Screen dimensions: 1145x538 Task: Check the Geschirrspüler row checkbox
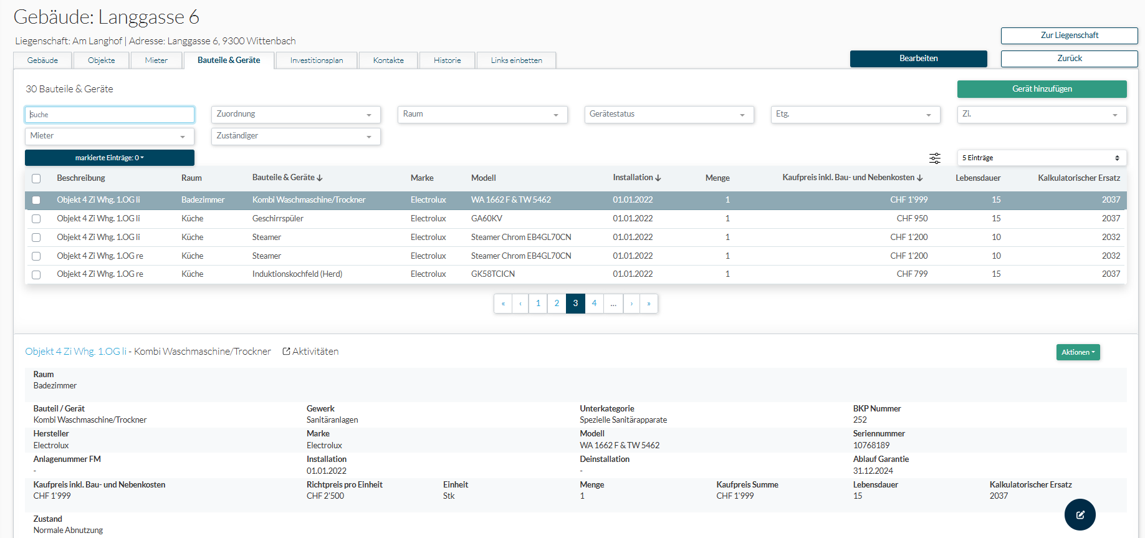pos(36,219)
